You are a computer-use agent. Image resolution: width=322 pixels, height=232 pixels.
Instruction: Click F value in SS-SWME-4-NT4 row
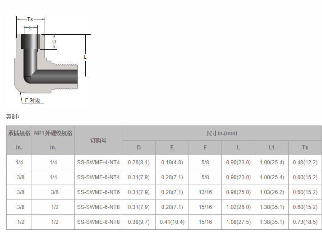tap(205, 162)
